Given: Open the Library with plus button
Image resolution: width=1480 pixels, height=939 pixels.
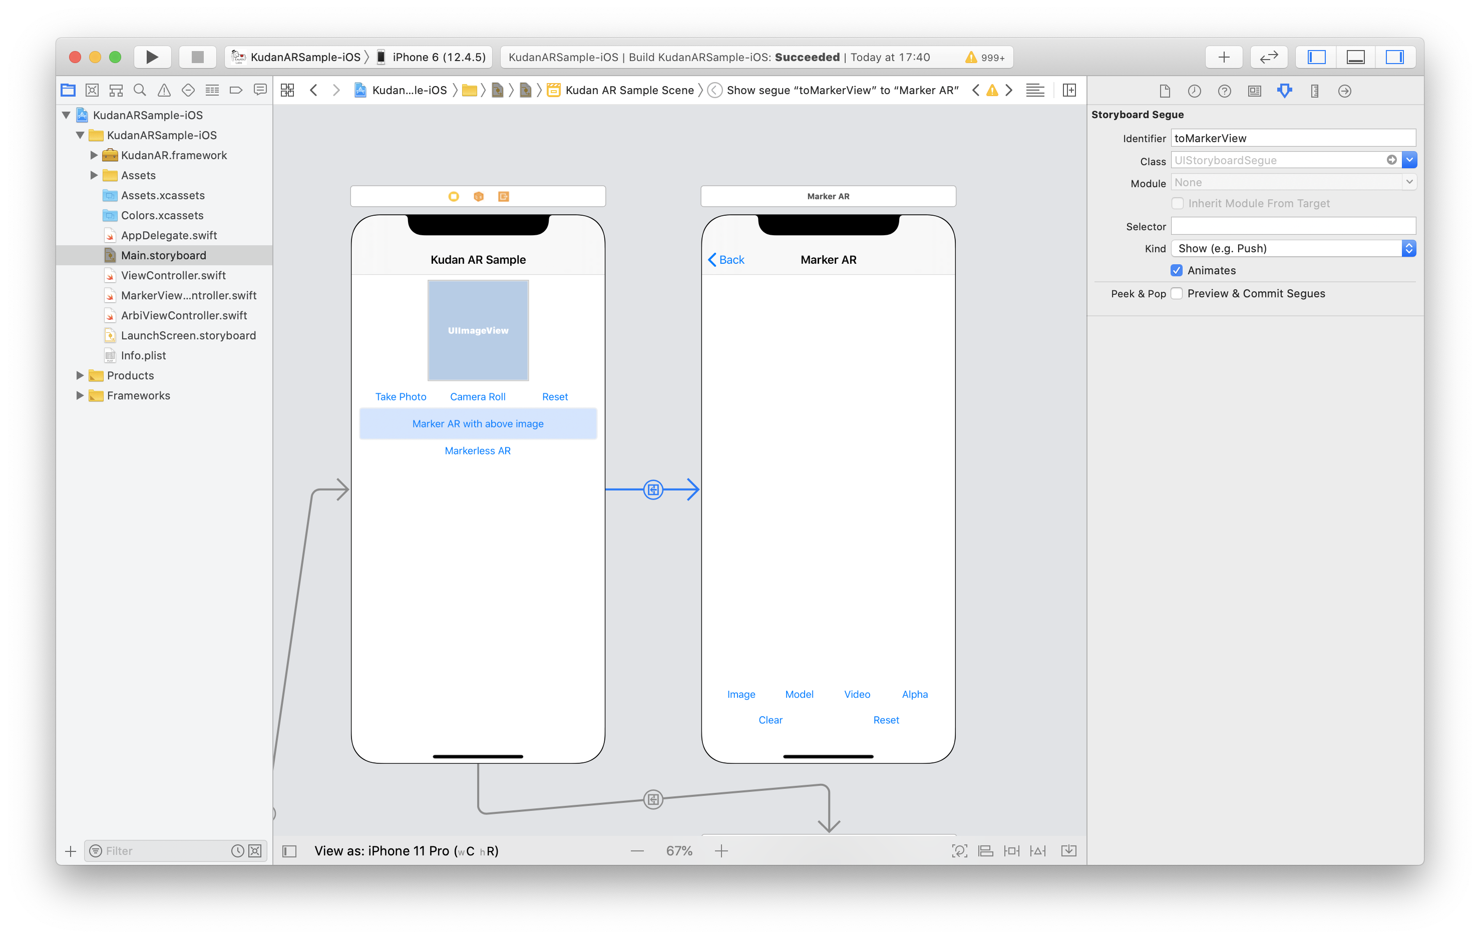Looking at the screenshot, I should 1224,57.
